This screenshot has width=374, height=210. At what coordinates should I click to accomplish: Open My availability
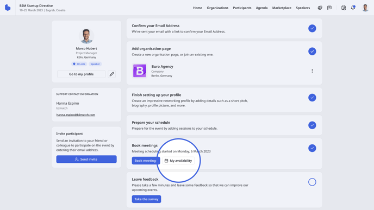[178, 161]
